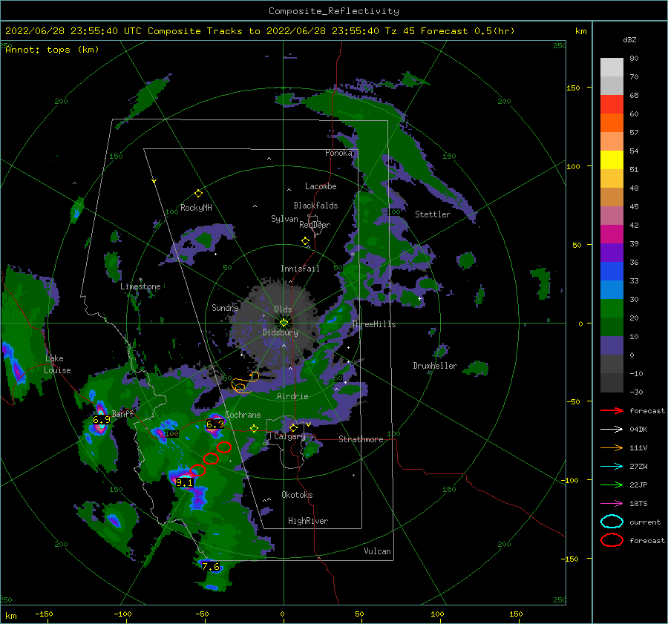Click the Limestone label

[x=140, y=286]
